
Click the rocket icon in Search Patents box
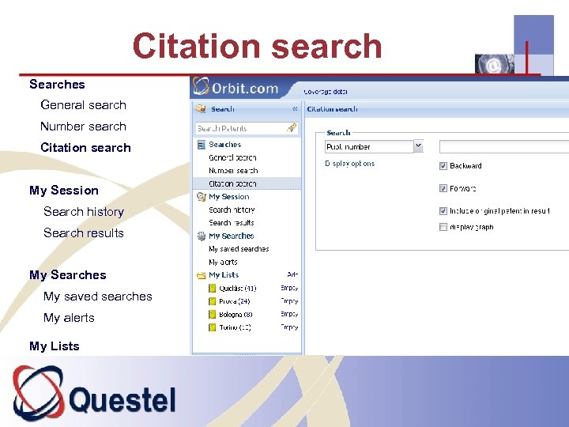(292, 128)
